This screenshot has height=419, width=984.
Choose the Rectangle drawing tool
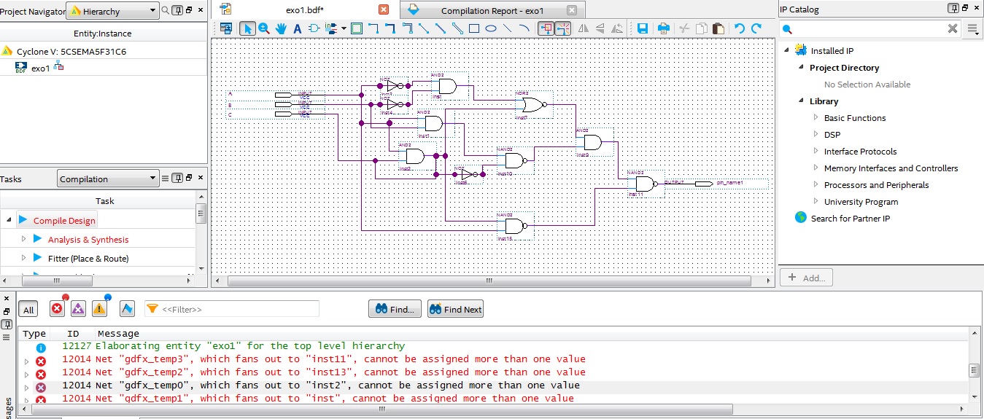tap(474, 29)
